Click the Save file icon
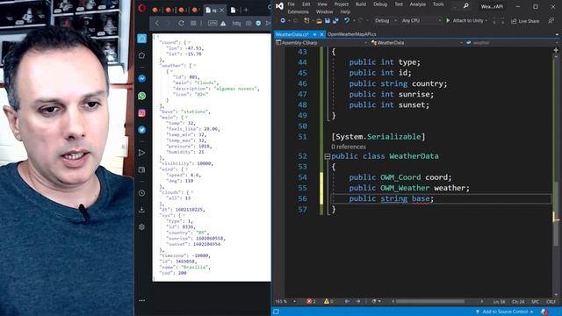Screen dimensions: 562x316 pyautogui.click(x=328, y=21)
